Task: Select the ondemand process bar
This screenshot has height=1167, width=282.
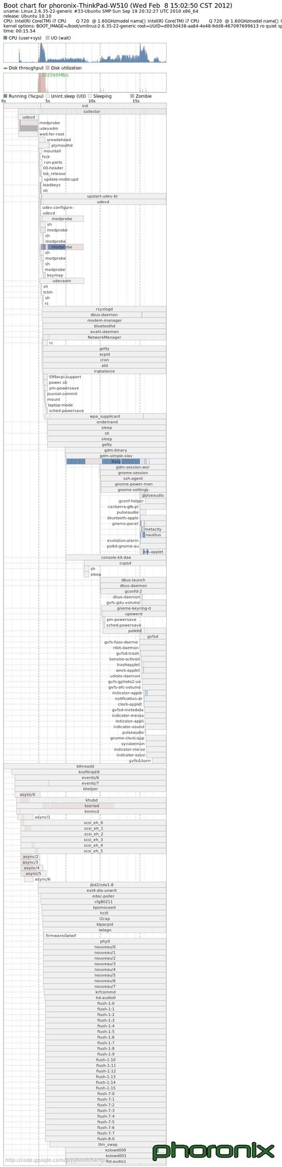Action: point(107,422)
